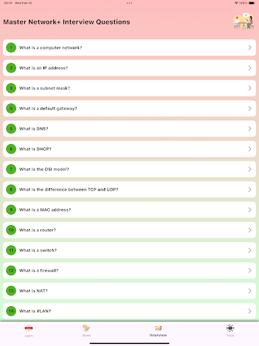Viewport: 259px width, 346px height.
Task: Expand chevron for 'What is a router?'
Action: (250, 230)
